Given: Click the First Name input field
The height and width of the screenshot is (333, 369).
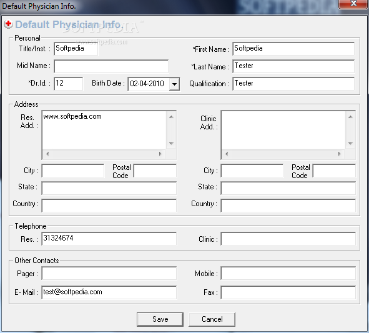Looking at the screenshot, I should pyautogui.click(x=293, y=49).
